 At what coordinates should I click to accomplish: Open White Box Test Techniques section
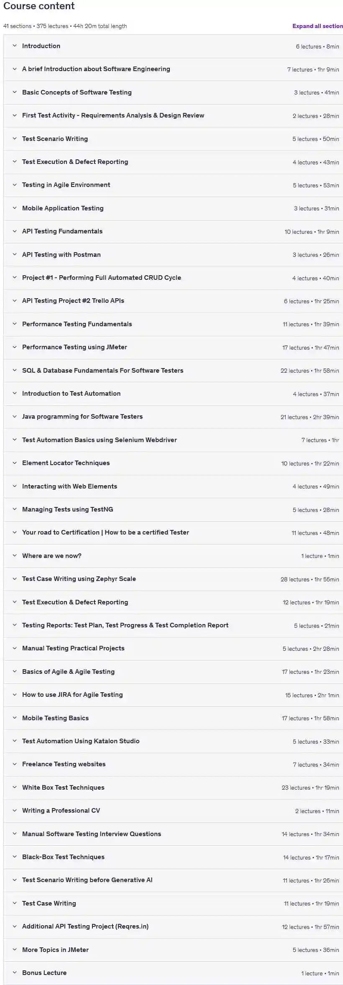(63, 788)
